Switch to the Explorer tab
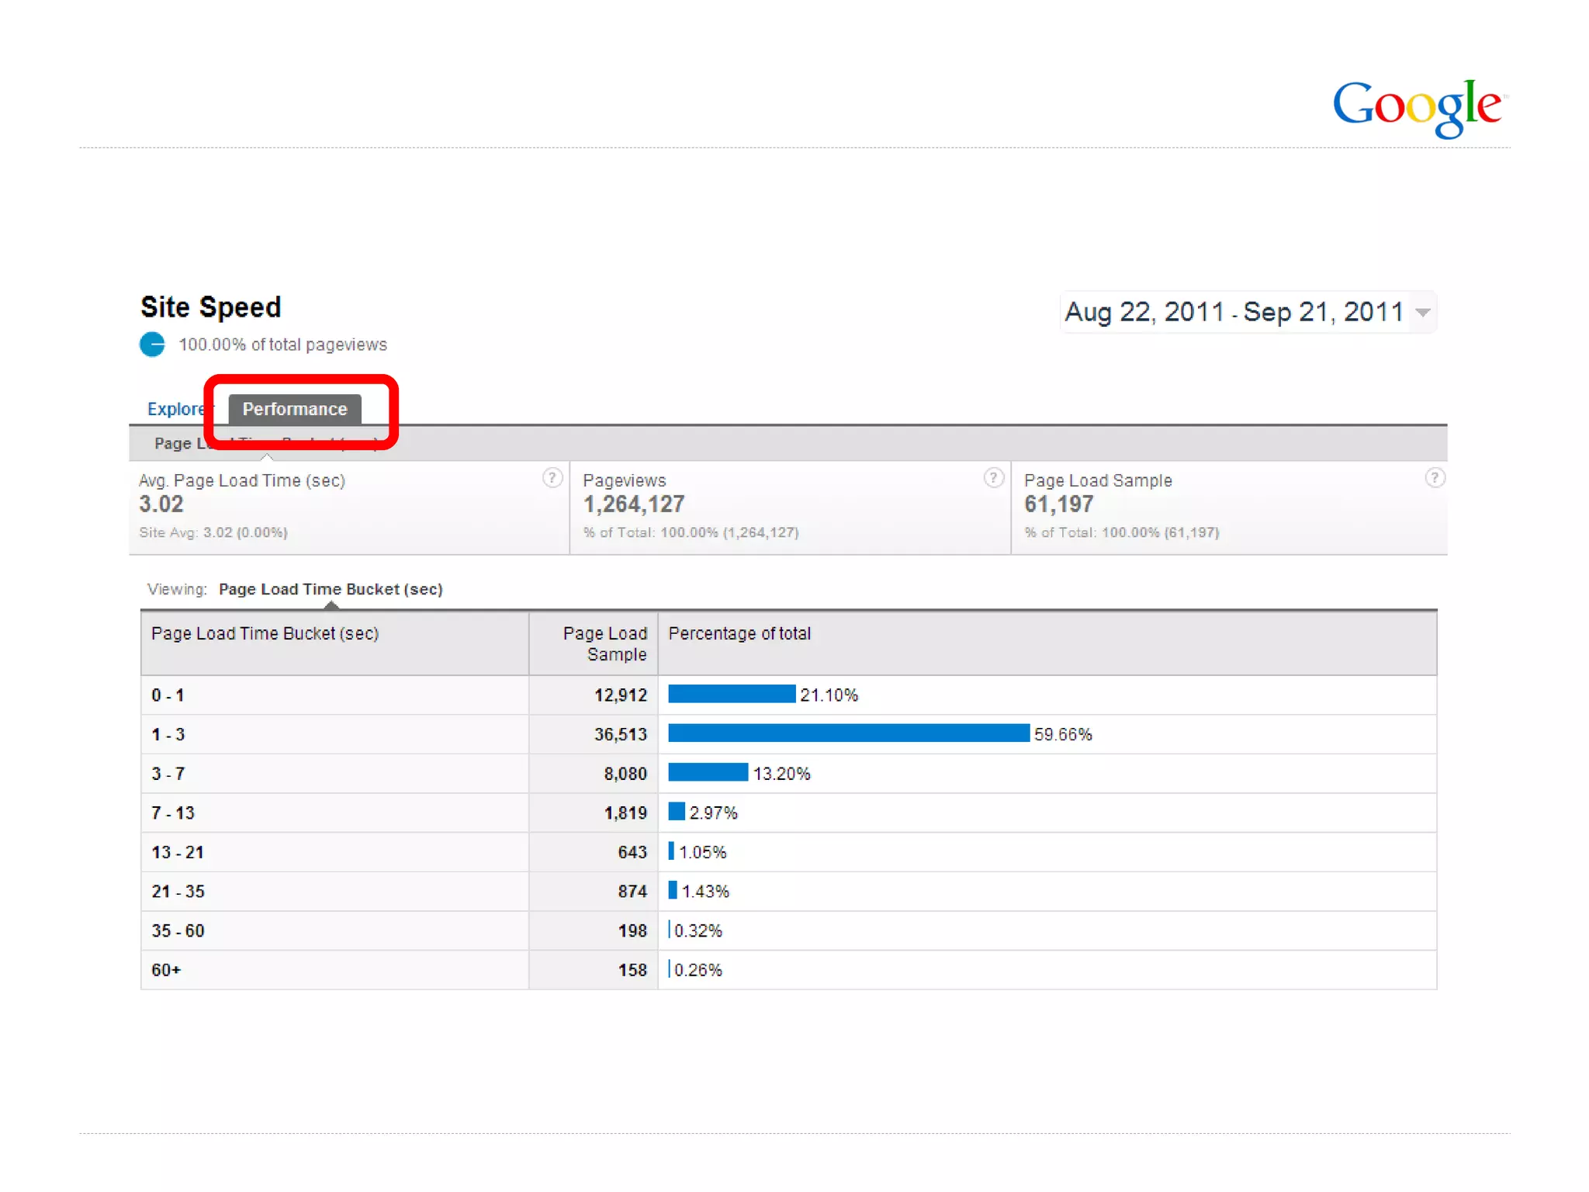Viewport: 1589px width, 1192px height. point(175,409)
